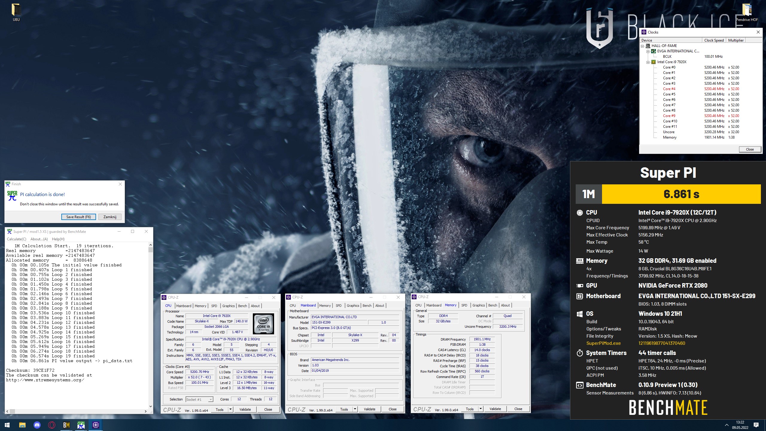Select Mainboard tab in first CPU-Z window
The image size is (766, 431).
pyautogui.click(x=183, y=306)
